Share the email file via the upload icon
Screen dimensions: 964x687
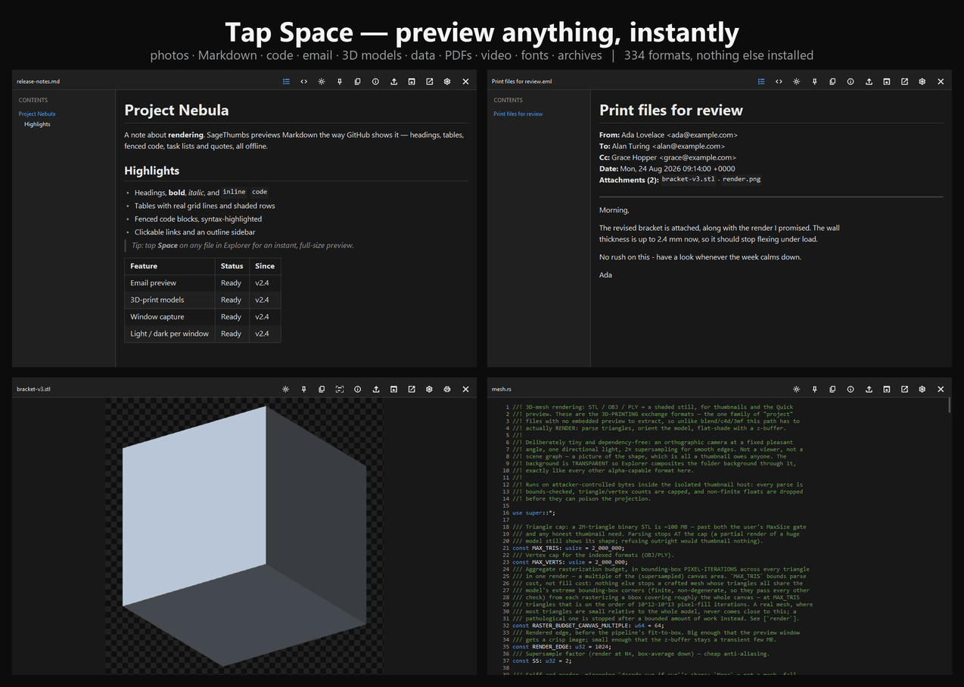pyautogui.click(x=869, y=82)
